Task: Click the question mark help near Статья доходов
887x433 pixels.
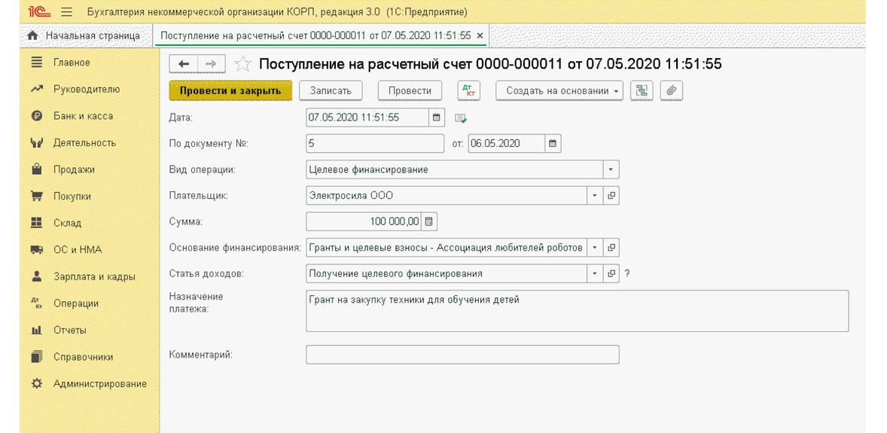Action: coord(627,273)
